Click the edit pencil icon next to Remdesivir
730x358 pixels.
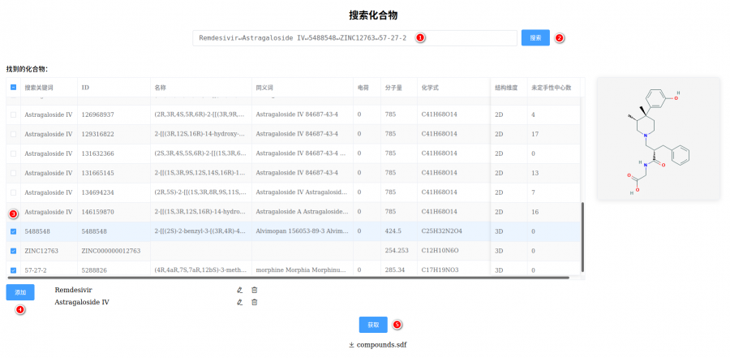(239, 290)
